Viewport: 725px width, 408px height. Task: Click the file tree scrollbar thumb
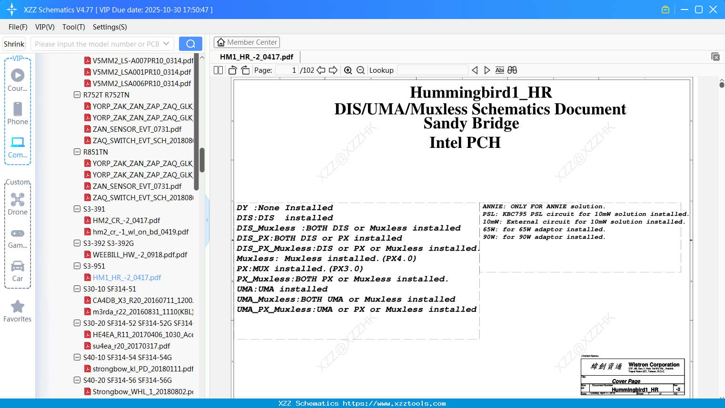point(202,160)
